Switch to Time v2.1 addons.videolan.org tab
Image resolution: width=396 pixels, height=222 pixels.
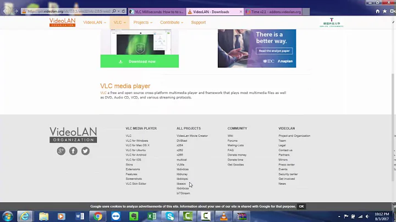coord(273,12)
